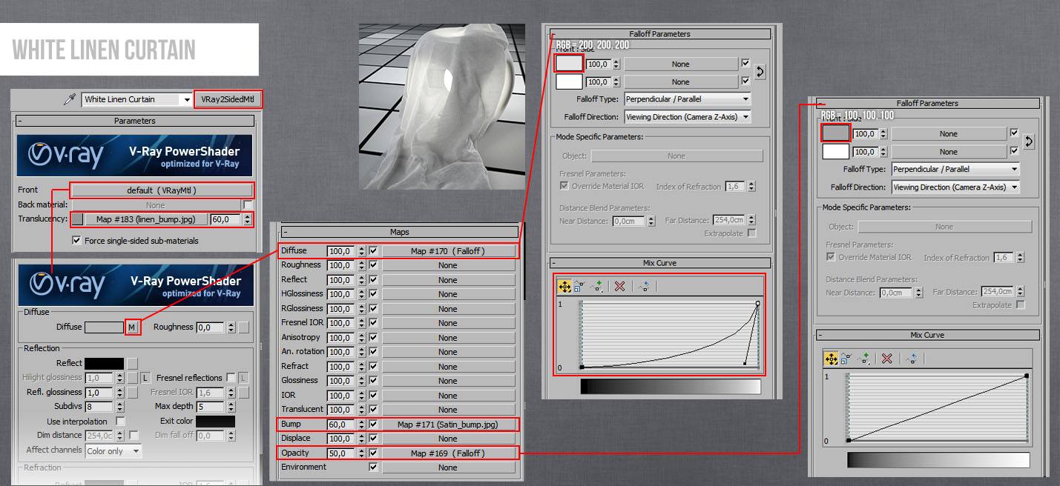Pick material with the eyedropper icon
The height and width of the screenshot is (486, 1060).
pyautogui.click(x=70, y=99)
